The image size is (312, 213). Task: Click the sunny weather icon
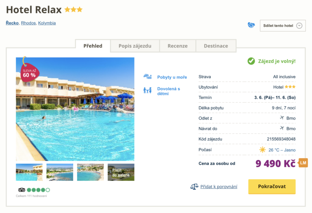(x=263, y=150)
